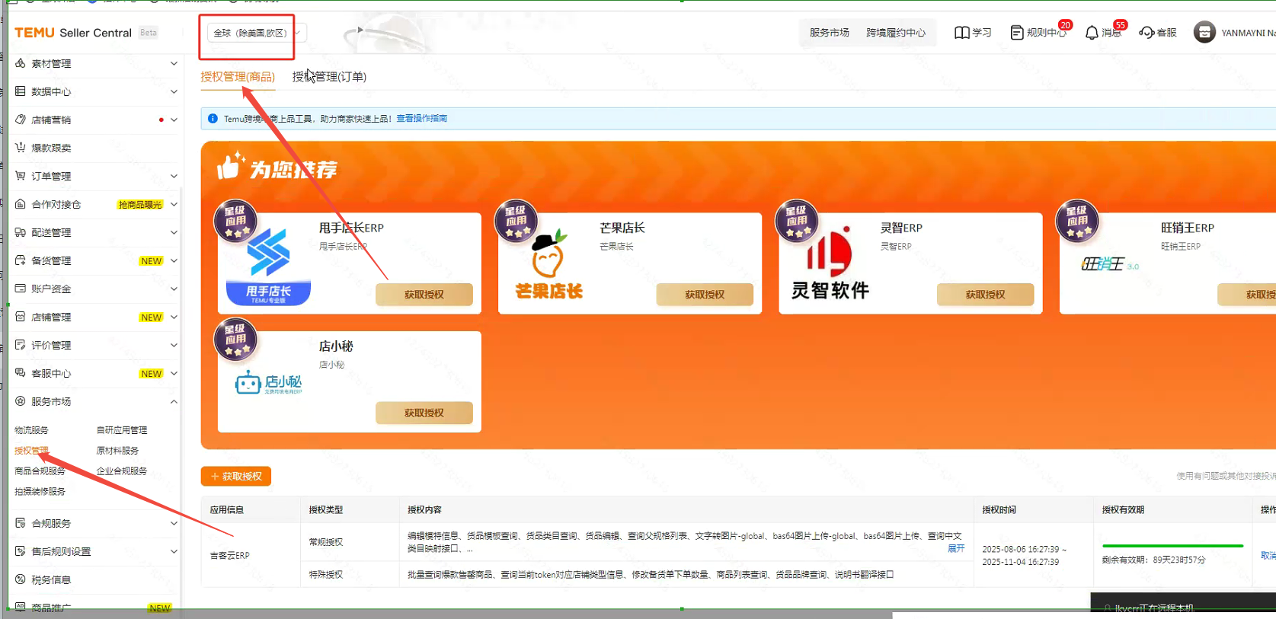Switch to 授权管理(订单) tab

click(329, 77)
